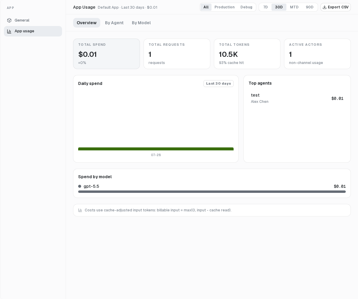Set time range to 90D
The height and width of the screenshot is (299, 358).
(x=310, y=7)
